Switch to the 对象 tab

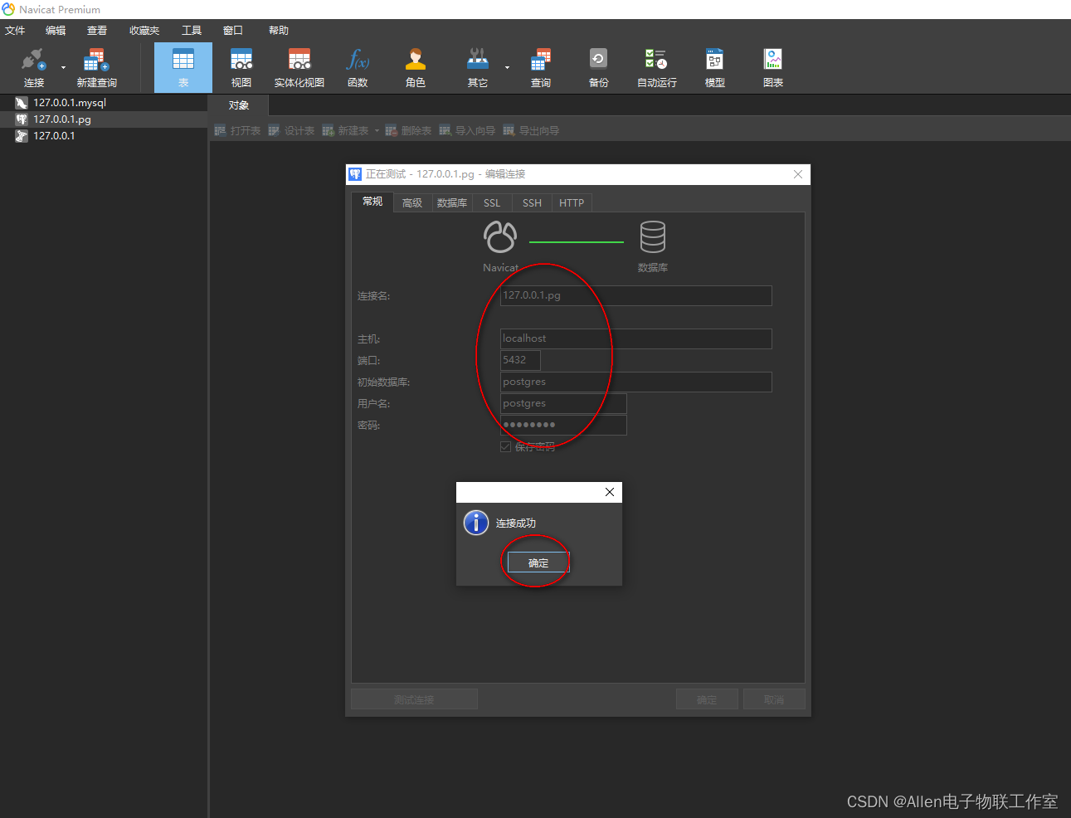coord(239,105)
